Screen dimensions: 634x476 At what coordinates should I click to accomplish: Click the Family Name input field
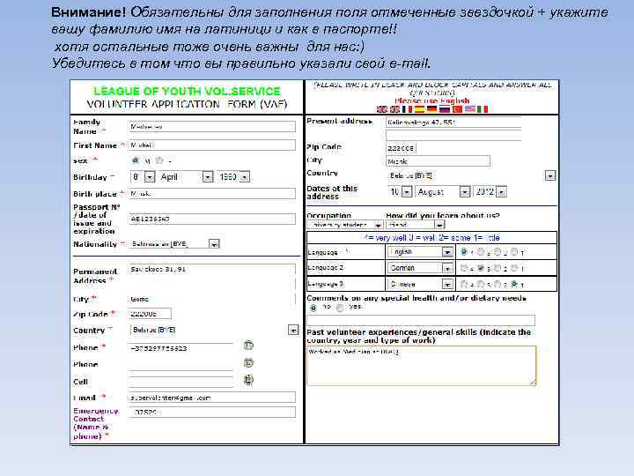pos(211,127)
